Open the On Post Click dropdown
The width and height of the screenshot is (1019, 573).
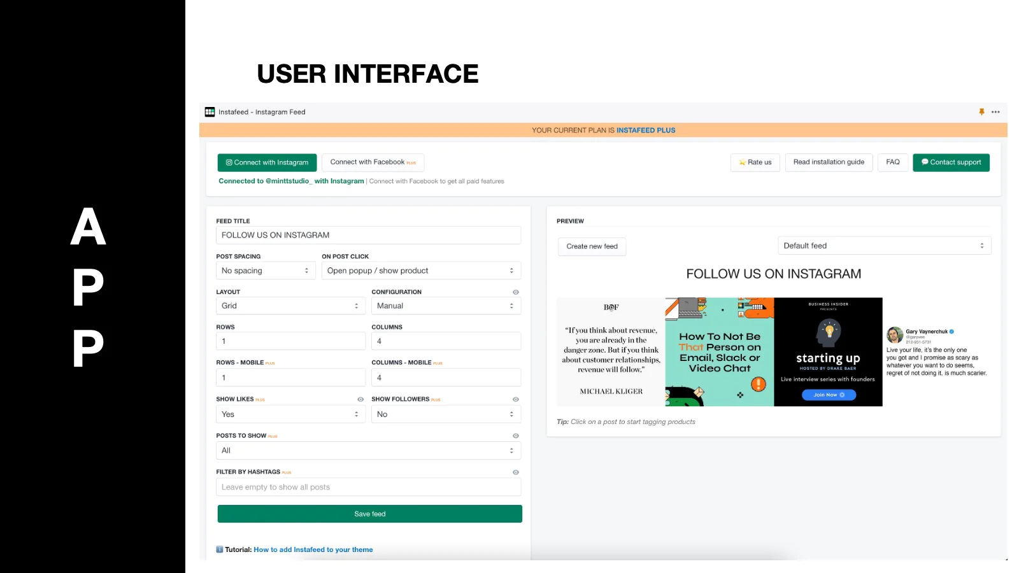pyautogui.click(x=421, y=271)
